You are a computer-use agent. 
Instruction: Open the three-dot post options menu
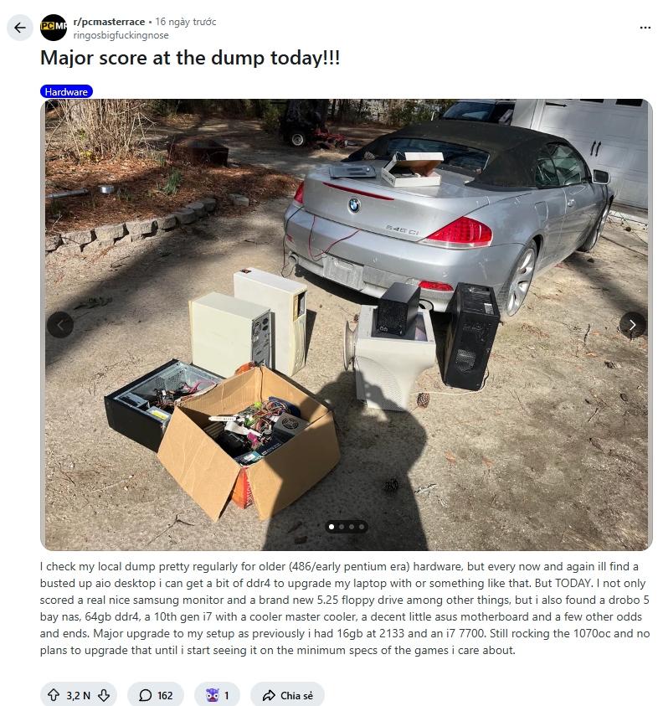[x=645, y=28]
